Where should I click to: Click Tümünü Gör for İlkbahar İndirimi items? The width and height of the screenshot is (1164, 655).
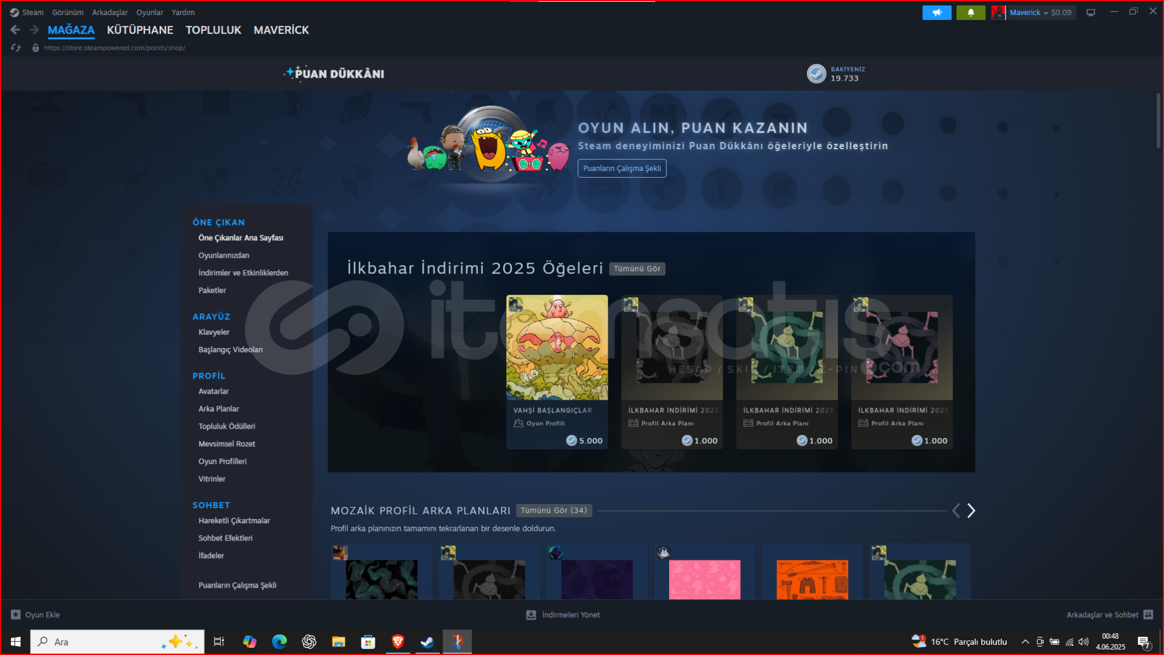pos(637,269)
